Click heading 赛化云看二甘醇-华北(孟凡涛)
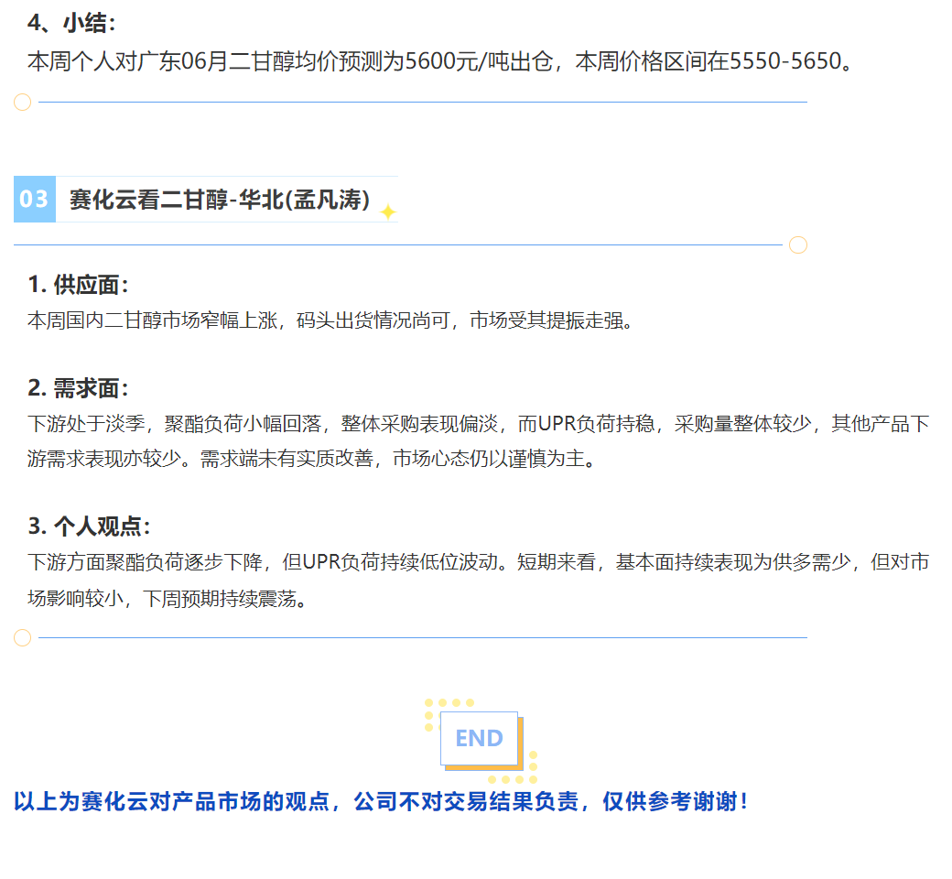The height and width of the screenshot is (879, 952). (x=220, y=200)
